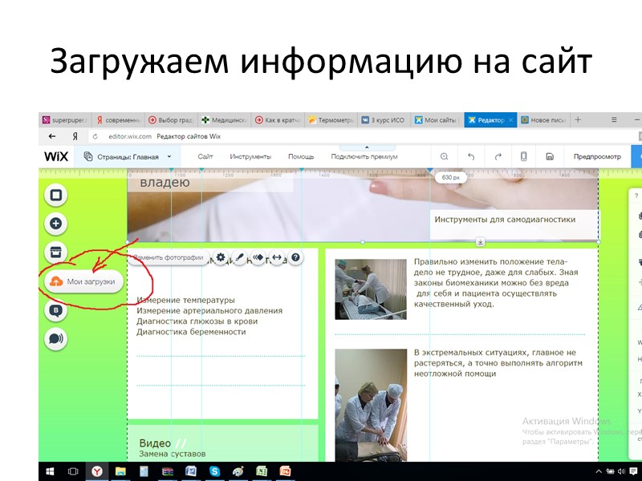This screenshot has width=642, height=481.
Task: Switch to Выбор град browser tab
Action: 171,119
